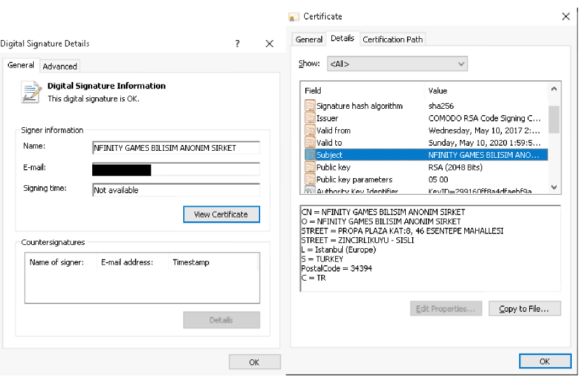Viewport: 582px width, 383px height.
Task: Click the Wednesday, May 10, 2017 value
Action: pyautogui.click(x=484, y=130)
